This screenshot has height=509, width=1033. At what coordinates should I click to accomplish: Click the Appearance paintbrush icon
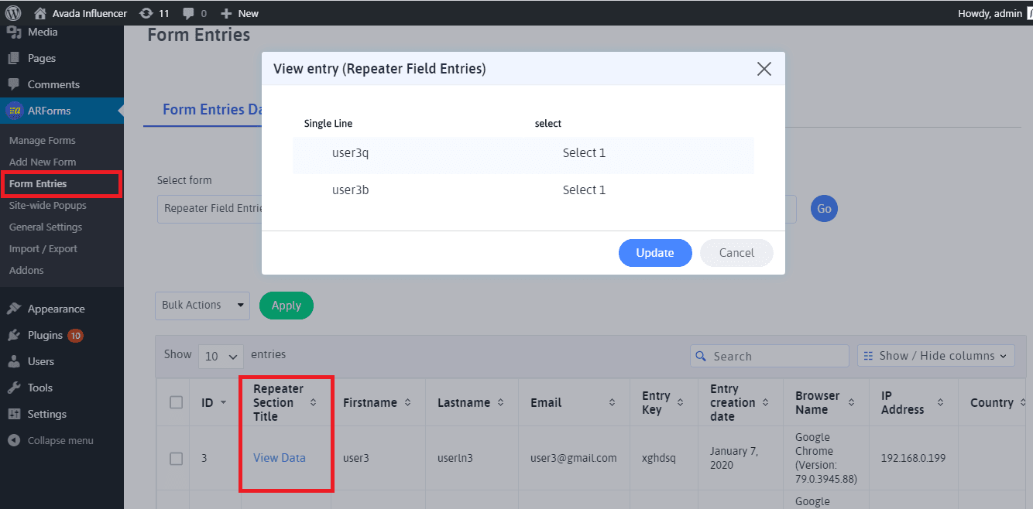pyautogui.click(x=13, y=309)
